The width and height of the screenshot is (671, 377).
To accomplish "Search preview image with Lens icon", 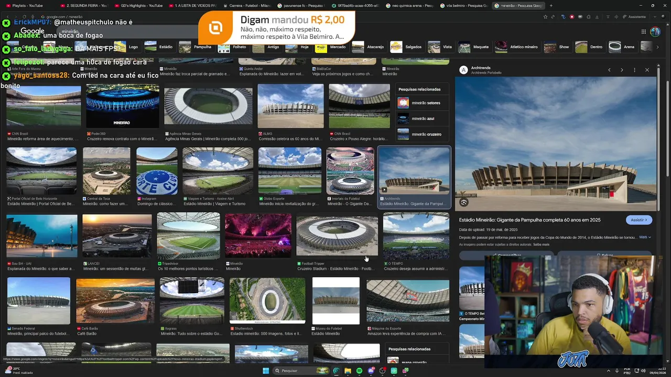I will point(463,202).
